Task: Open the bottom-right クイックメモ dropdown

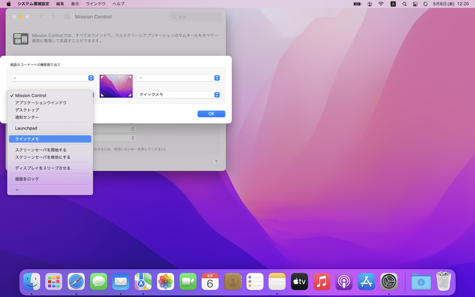Action: (x=179, y=94)
